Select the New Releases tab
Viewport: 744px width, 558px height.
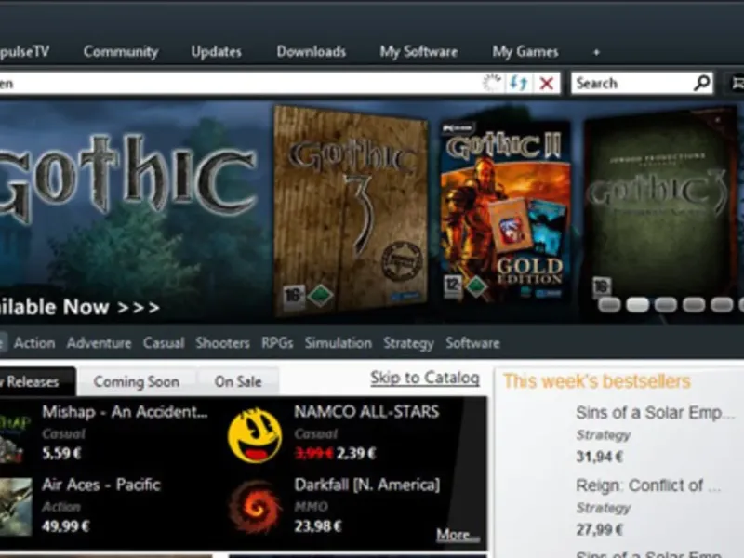[x=37, y=381]
